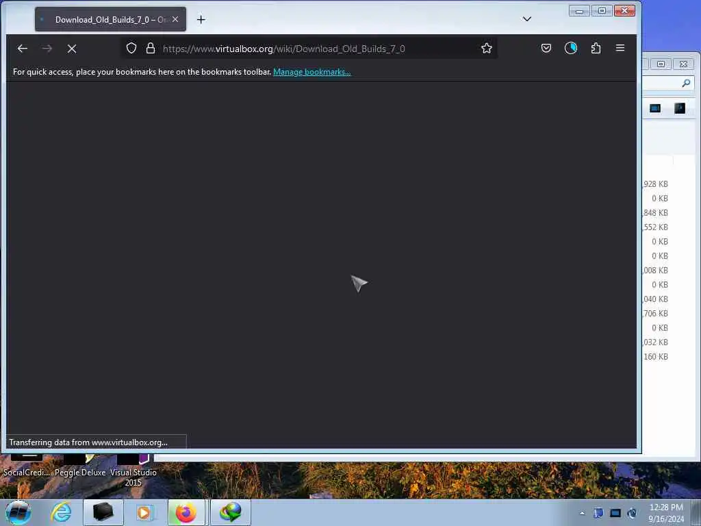Screen dimensions: 701x526
Task: Open the Windows Start menu
Action: (x=18, y=512)
